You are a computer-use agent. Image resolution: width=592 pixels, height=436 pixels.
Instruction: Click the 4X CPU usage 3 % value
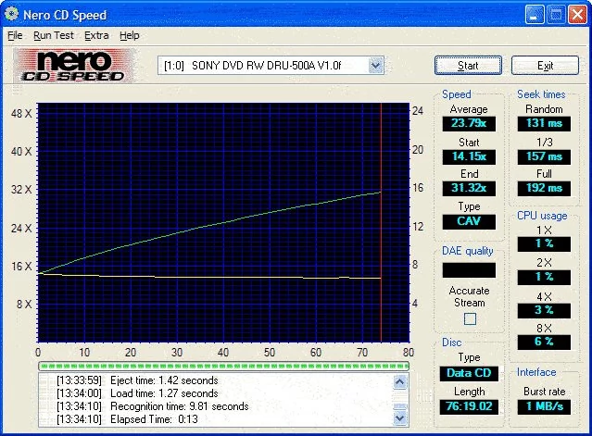point(544,310)
